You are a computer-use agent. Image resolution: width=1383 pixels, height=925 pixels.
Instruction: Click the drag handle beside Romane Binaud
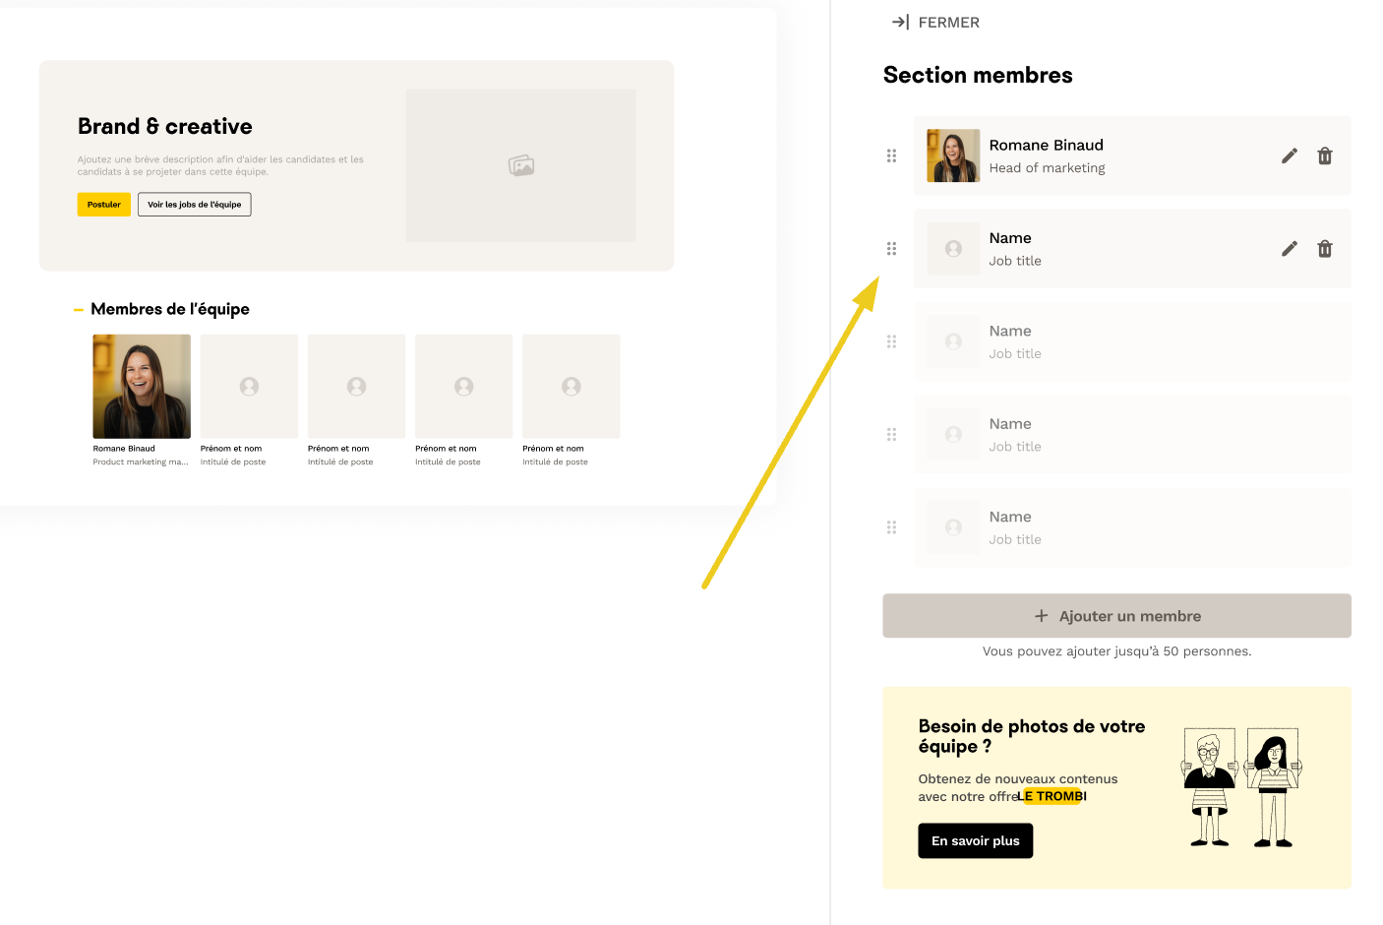click(891, 155)
